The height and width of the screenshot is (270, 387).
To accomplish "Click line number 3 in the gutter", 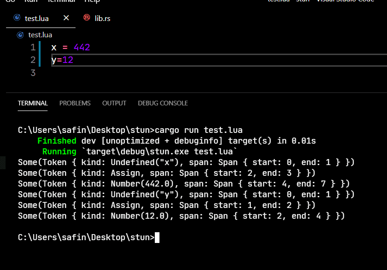I will (33, 73).
